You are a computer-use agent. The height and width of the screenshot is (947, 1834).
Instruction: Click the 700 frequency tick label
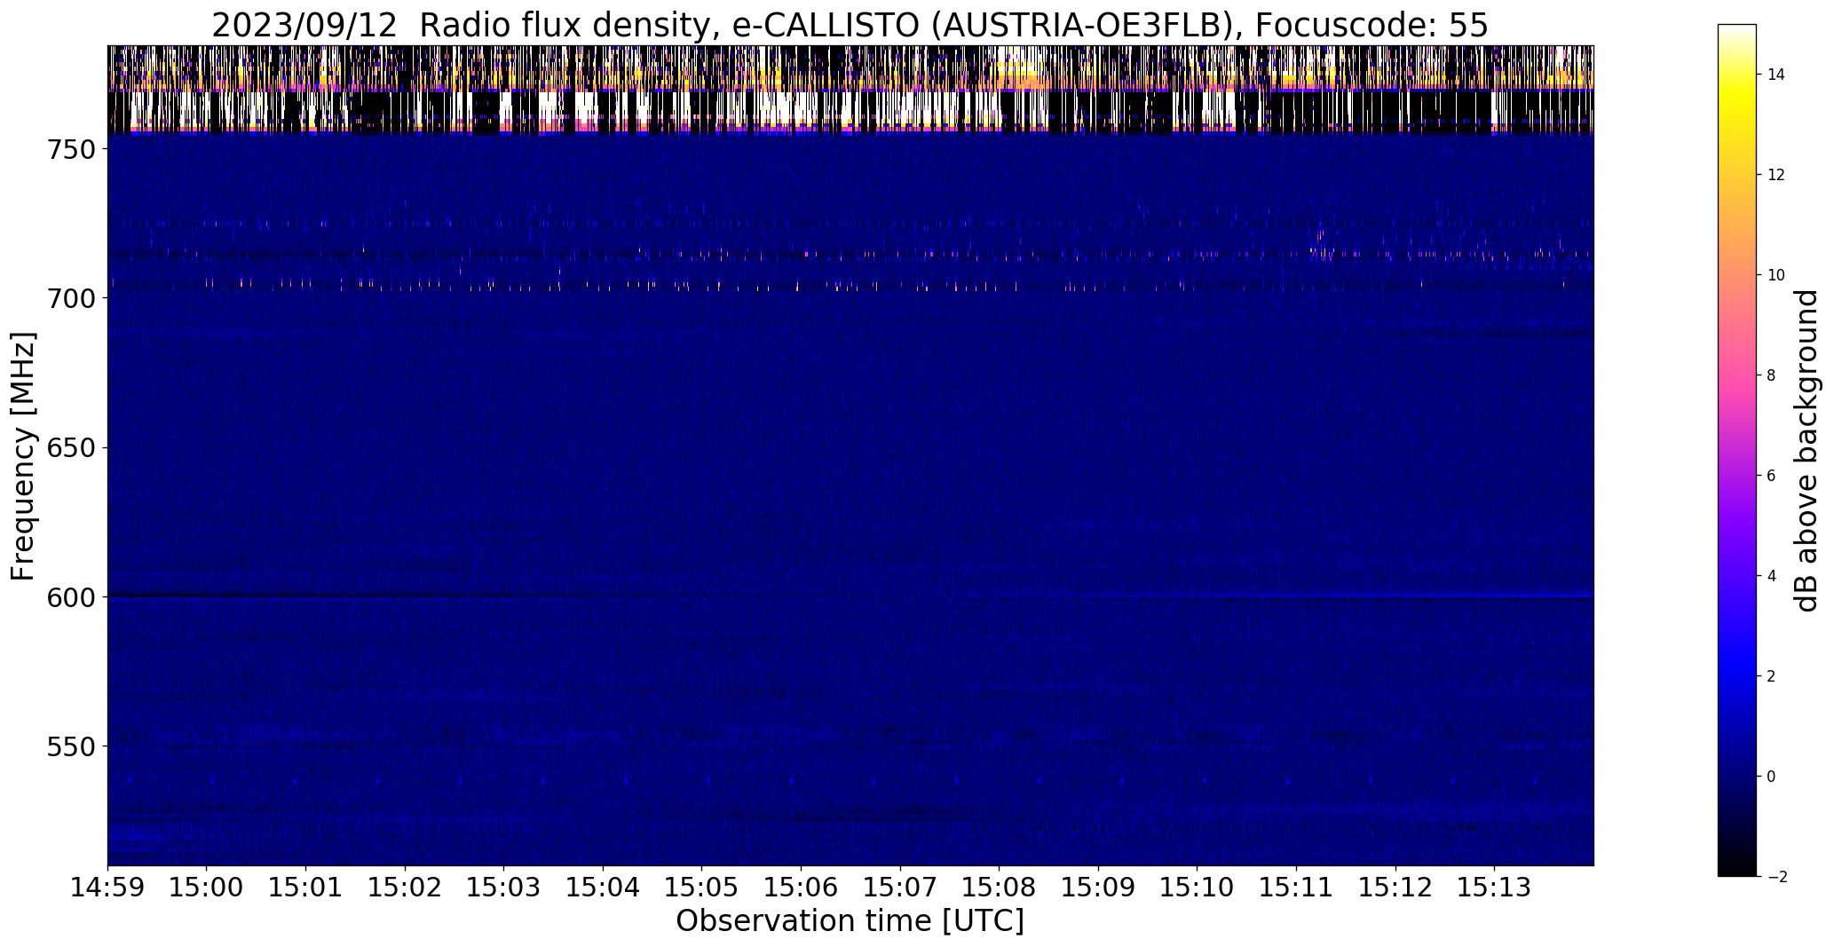pos(71,298)
